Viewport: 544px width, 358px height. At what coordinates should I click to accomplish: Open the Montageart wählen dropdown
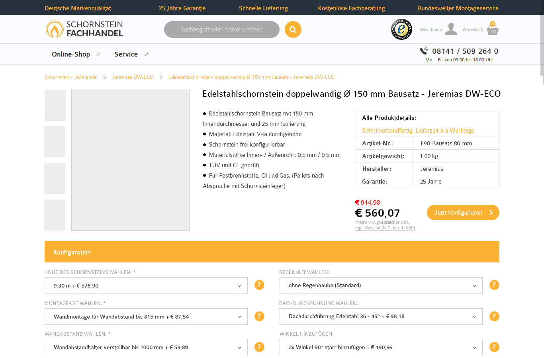[146, 317]
